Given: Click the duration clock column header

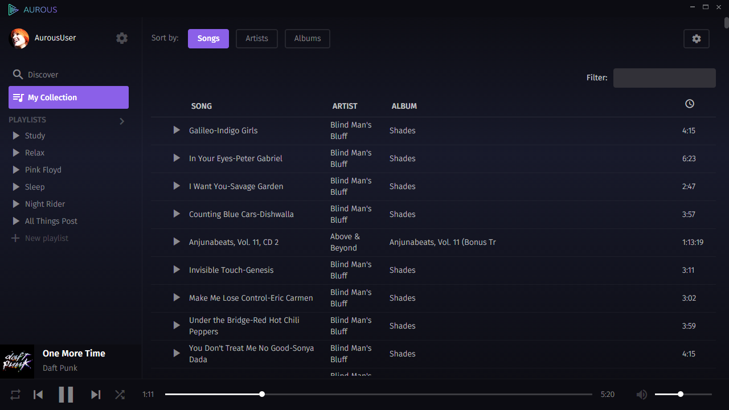Looking at the screenshot, I should 689,104.
